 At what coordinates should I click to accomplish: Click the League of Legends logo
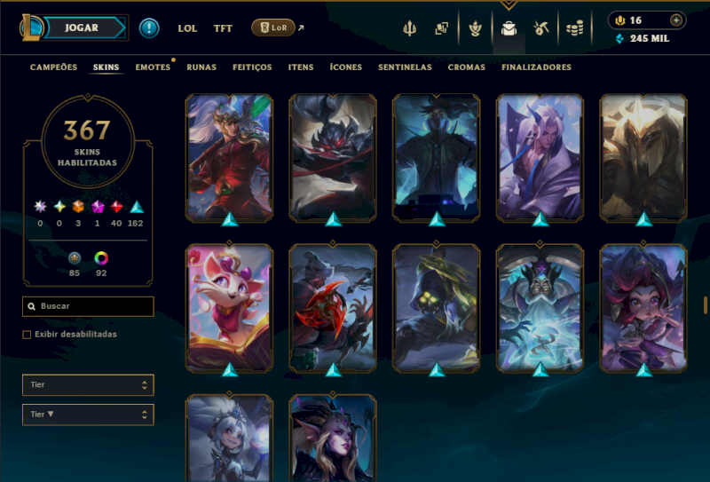coord(31,28)
